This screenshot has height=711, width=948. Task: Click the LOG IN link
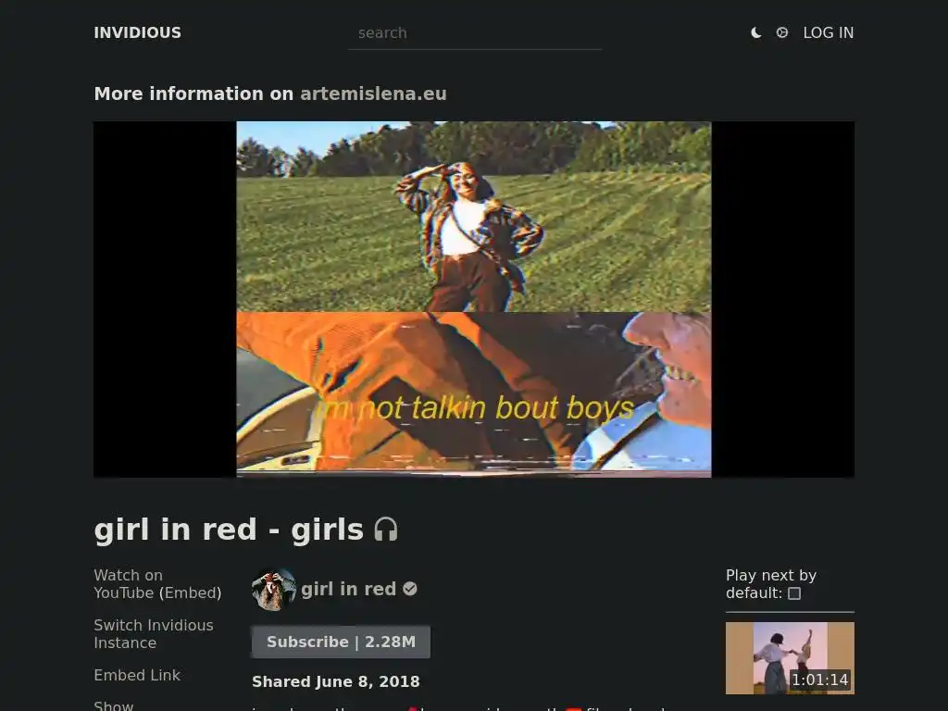[x=829, y=32]
